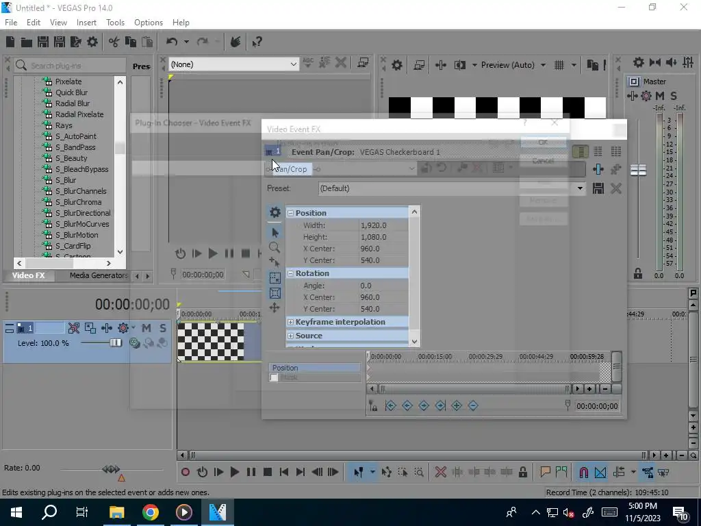701x526 pixels.
Task: Click Copy Snapshot icon in preview toolbar
Action: [593, 65]
